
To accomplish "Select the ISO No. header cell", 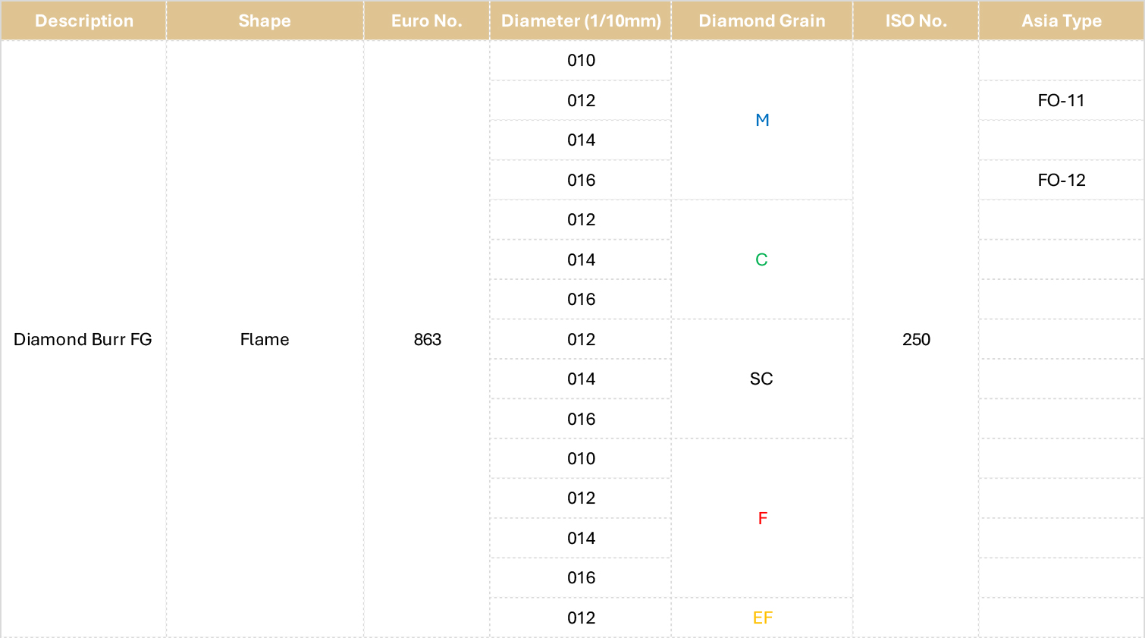I will (916, 20).
